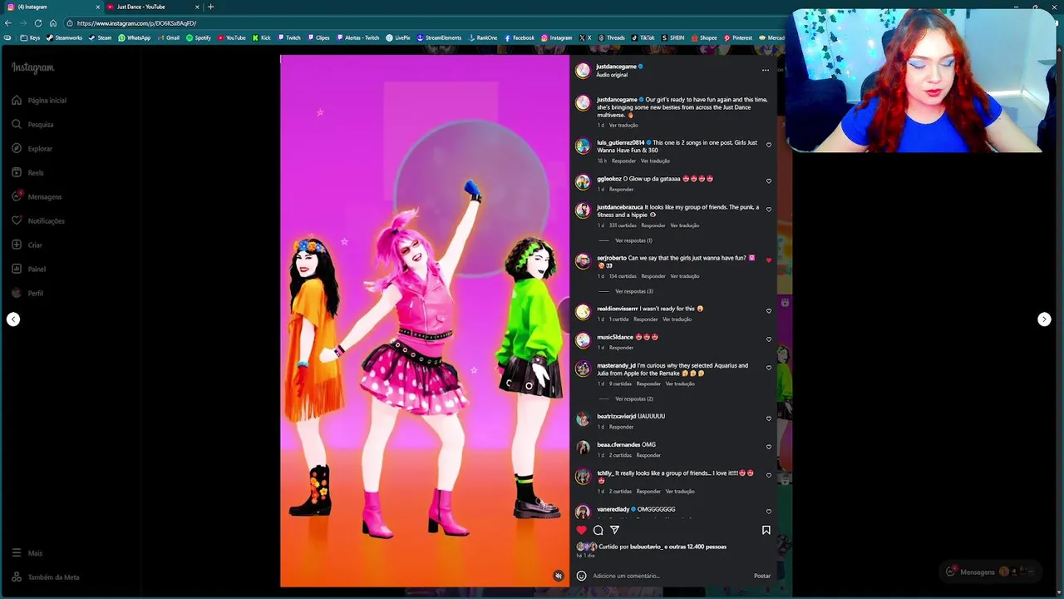This screenshot has width=1064, height=599.
Task: Open TikTok bookmark
Action: tap(643, 37)
